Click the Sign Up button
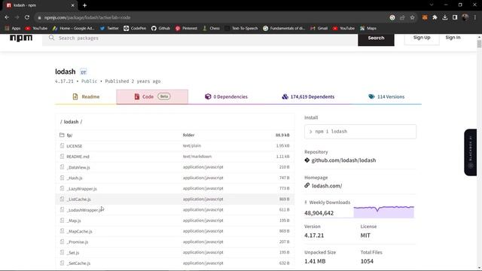The width and height of the screenshot is (482, 271). 422,38
